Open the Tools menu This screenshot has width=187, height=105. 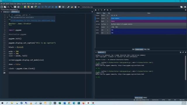(33, 4)
